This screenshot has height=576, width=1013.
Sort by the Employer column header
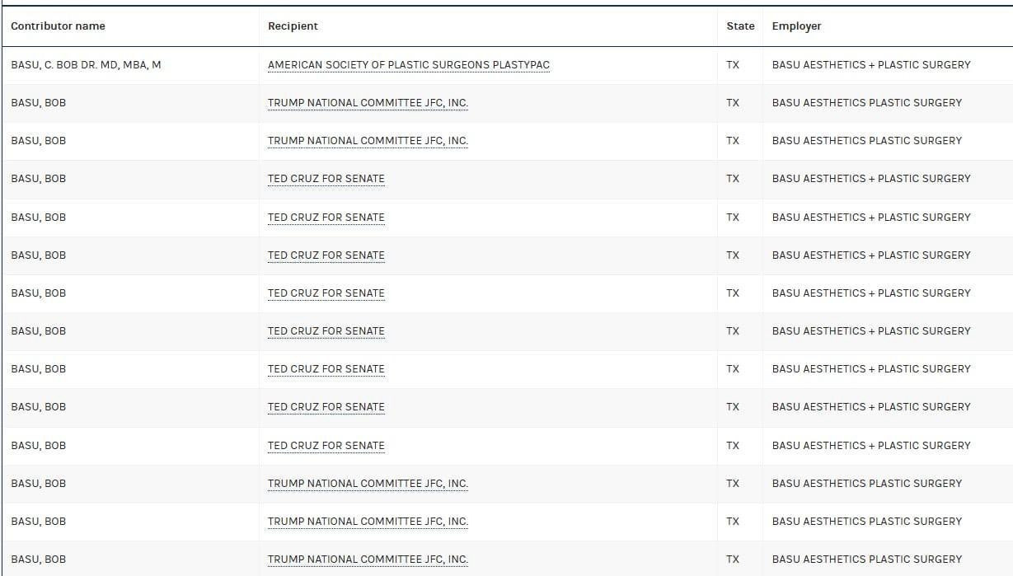tap(796, 26)
